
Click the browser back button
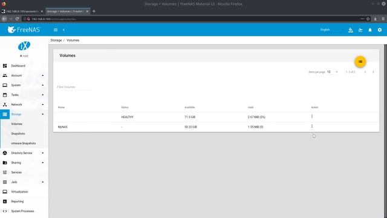4,19
